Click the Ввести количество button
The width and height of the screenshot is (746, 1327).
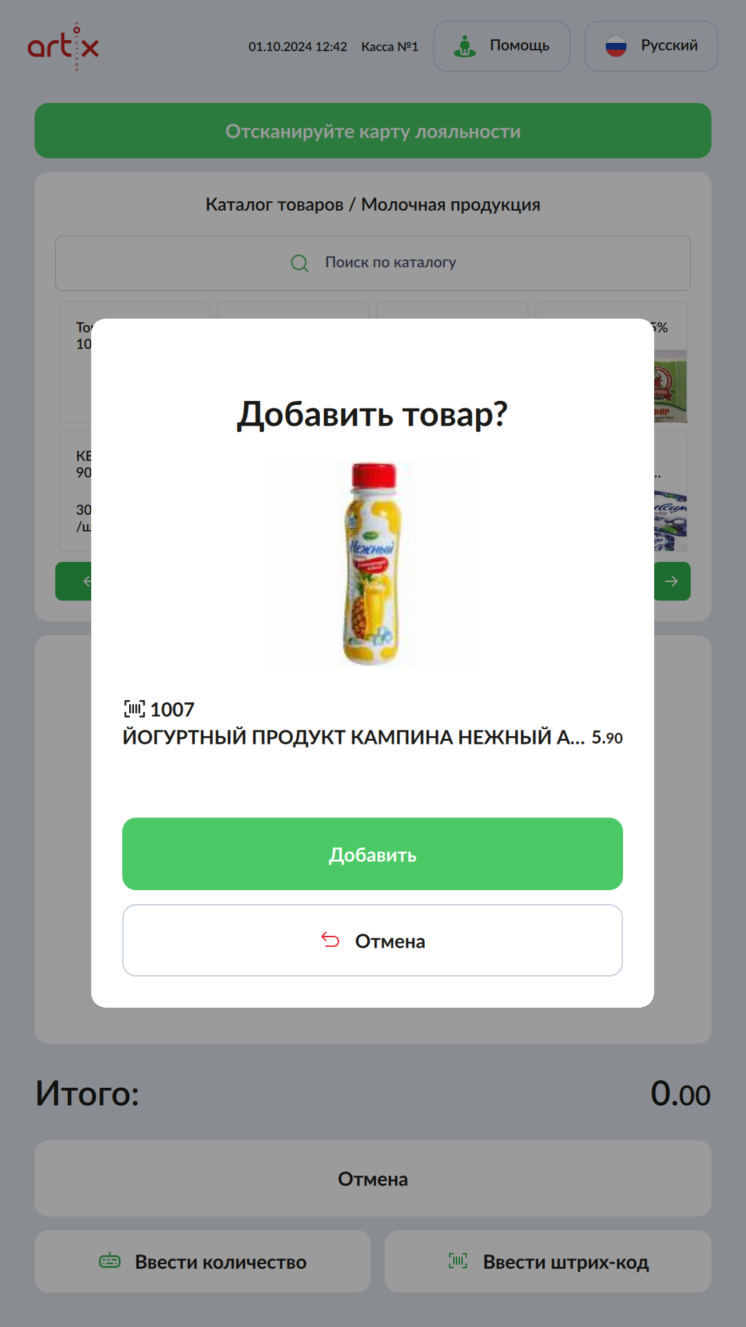click(202, 1261)
